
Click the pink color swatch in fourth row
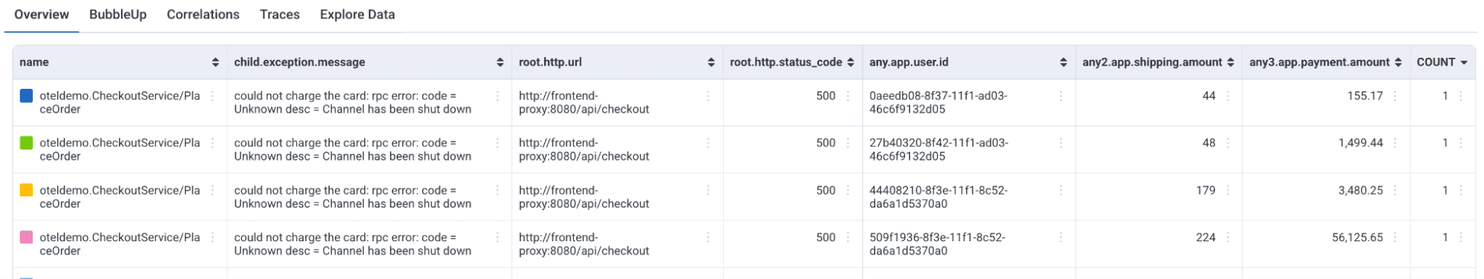(x=26, y=238)
